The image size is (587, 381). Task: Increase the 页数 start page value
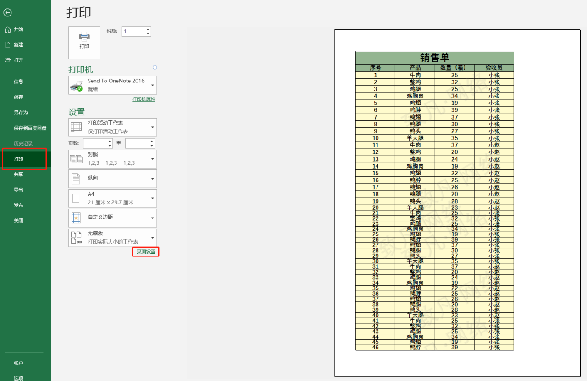click(x=110, y=141)
